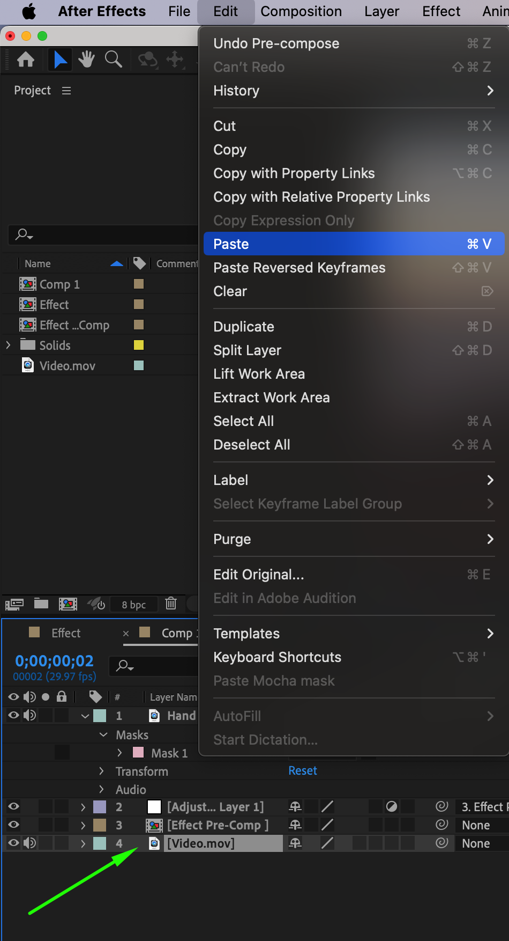Activate the Selection arrow tool

[61, 60]
